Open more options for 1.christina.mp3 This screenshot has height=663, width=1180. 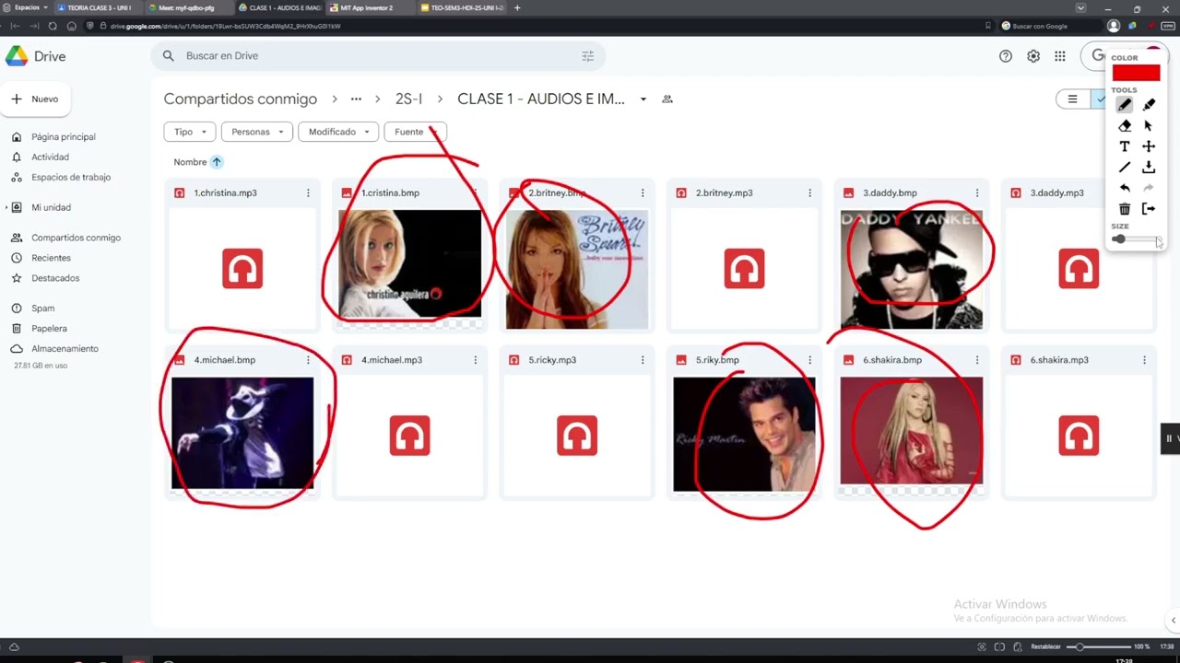(308, 193)
